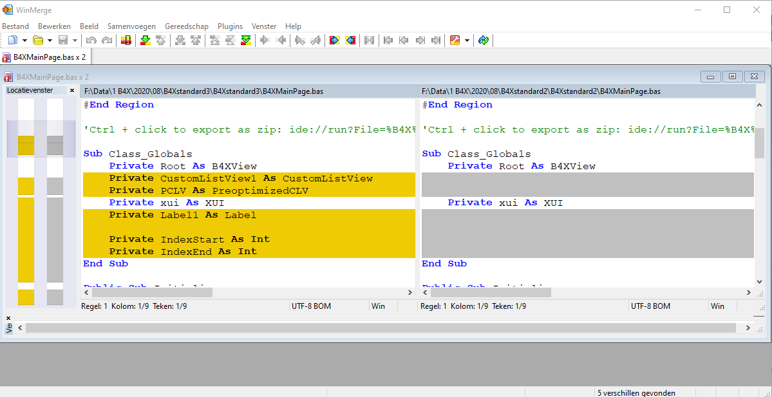The image size is (772, 397).
Task: Refresh the comparison with the blue-green arrows icon
Action: point(484,41)
